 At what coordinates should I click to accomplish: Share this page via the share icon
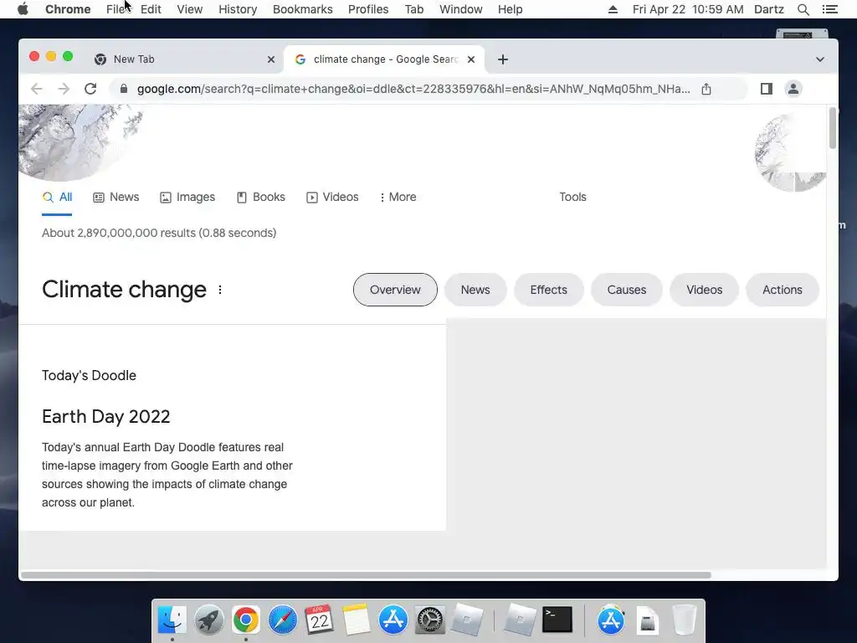[706, 89]
